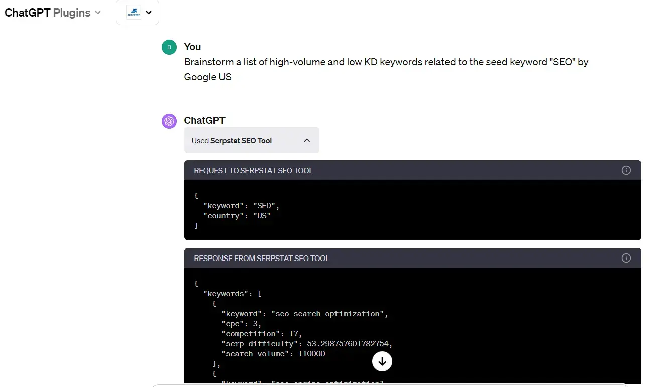Click the "competition": 17 line
This screenshot has width=671, height=387.
(262, 334)
